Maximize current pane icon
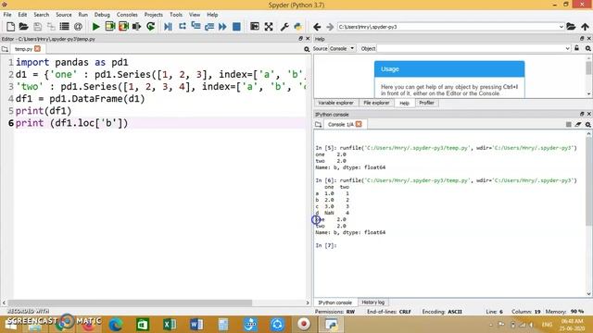Image resolution: width=593 pixels, height=333 pixels. pos(255,27)
